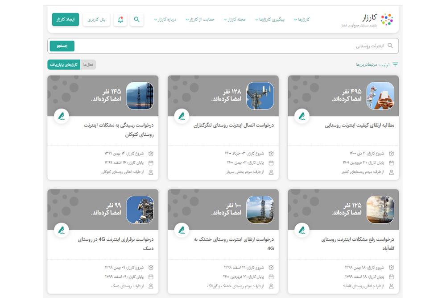Screen dimensions: 446x298
Task: Click the پنل کاربری button
Action: pyautogui.click(x=97, y=20)
